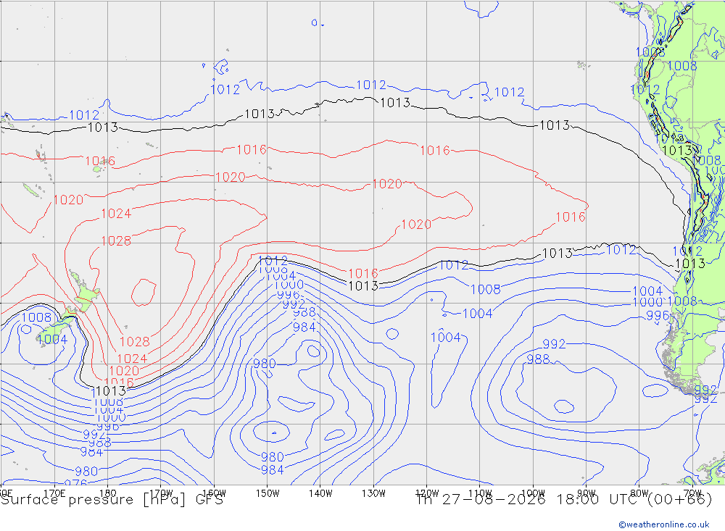Click the 996 label near the Chilean coast
The image size is (725, 531).
pyautogui.click(x=658, y=316)
